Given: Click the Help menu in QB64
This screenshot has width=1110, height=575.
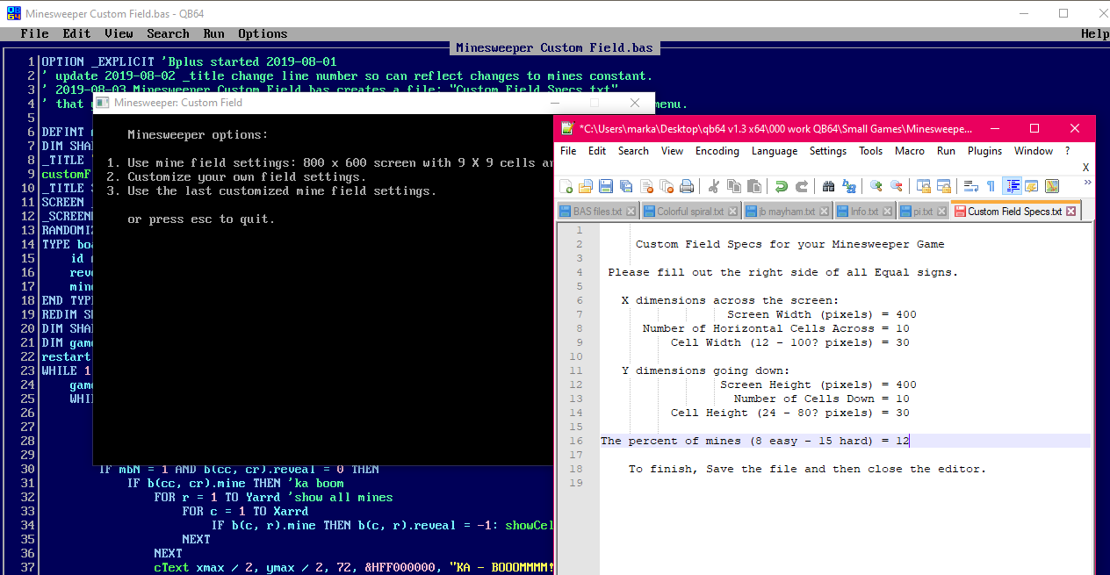Looking at the screenshot, I should click(1094, 33).
